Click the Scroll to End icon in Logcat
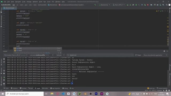Screen dimensions: 171x96 pyautogui.click(x=4, y=62)
